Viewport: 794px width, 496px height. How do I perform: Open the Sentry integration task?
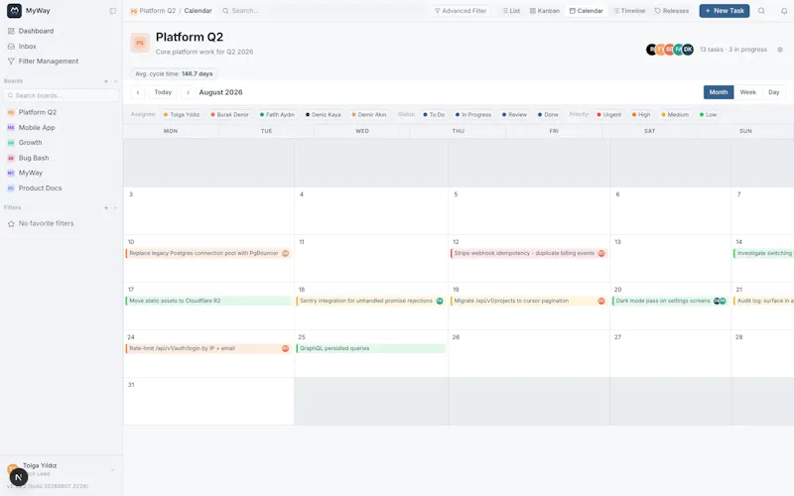pos(370,302)
